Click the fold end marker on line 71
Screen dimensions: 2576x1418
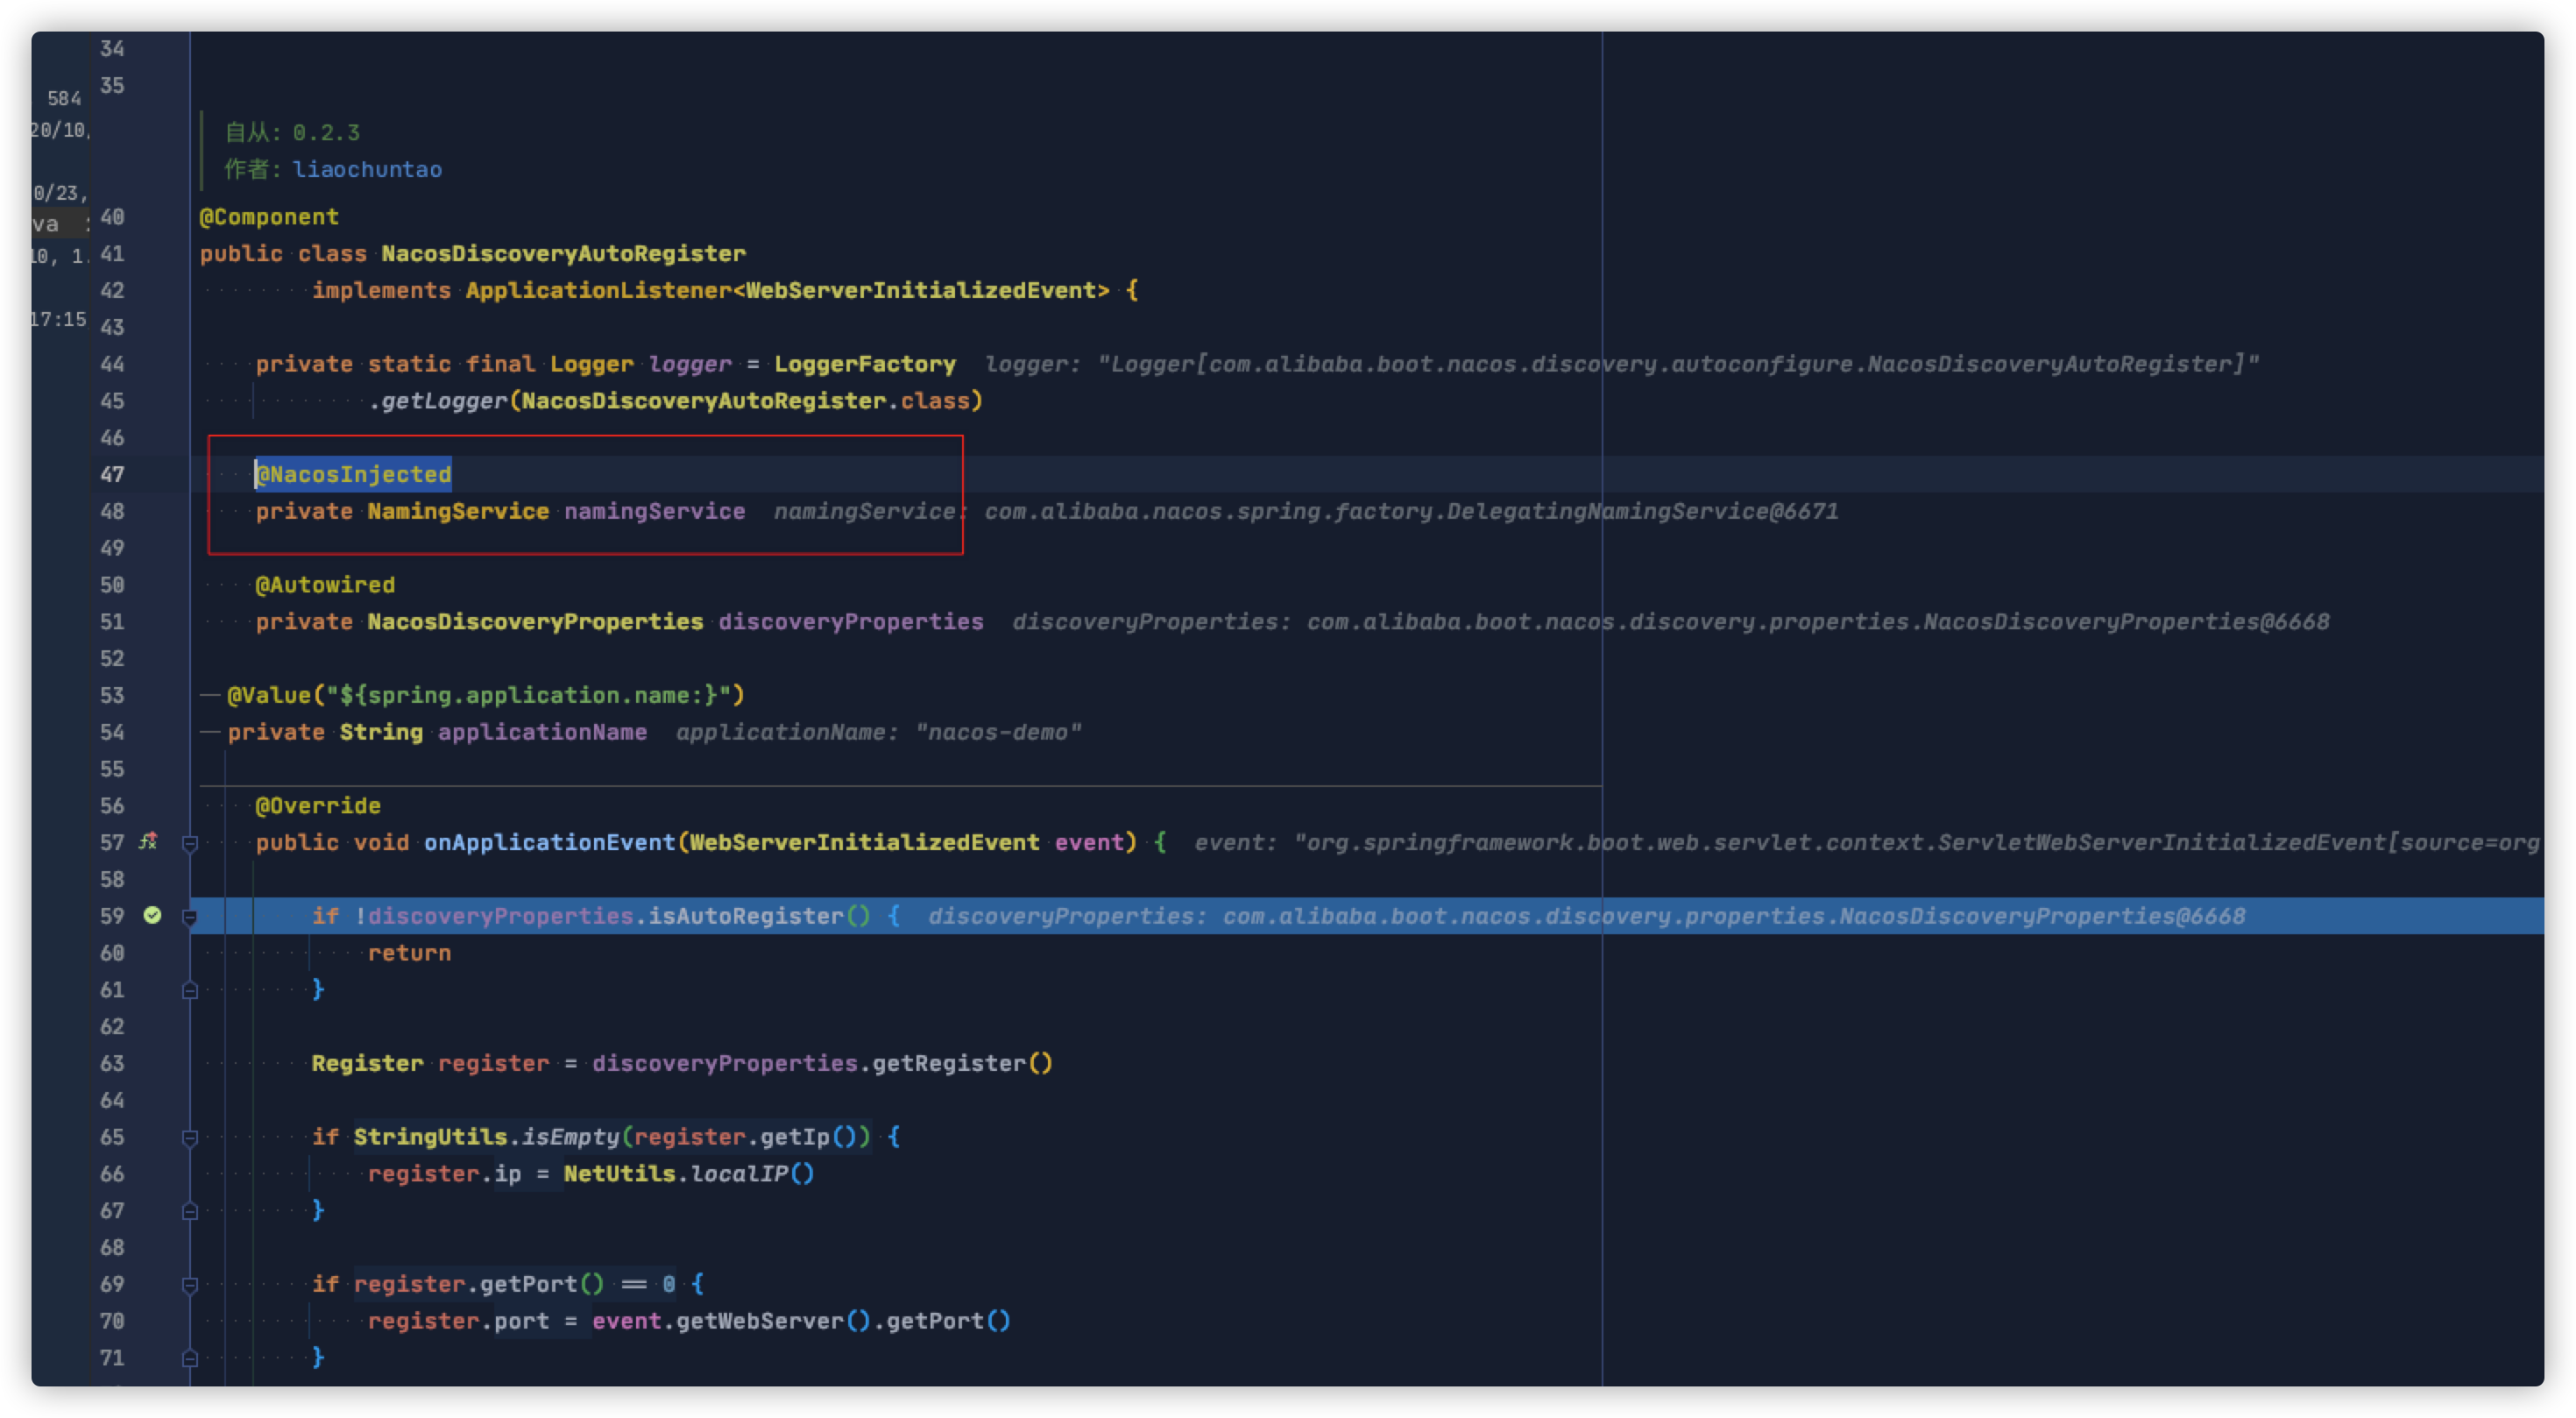(x=190, y=1358)
